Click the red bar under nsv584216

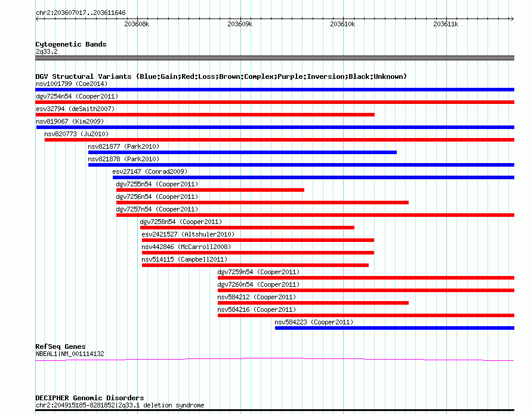[366, 315]
